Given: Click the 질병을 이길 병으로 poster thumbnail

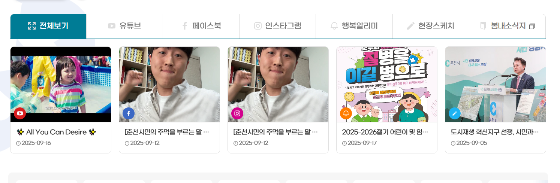Looking at the screenshot, I should coord(387,84).
